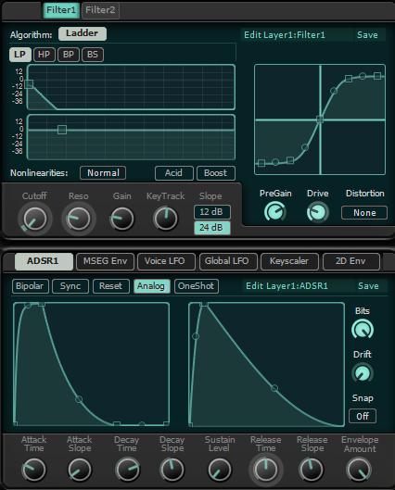395x490 pixels.
Task: Select the 12 dB slope
Action: click(212, 212)
